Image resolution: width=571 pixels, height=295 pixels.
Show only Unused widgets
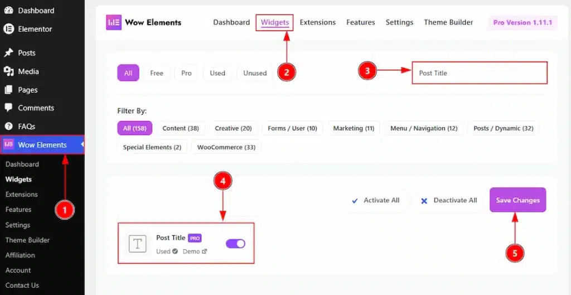[255, 73]
